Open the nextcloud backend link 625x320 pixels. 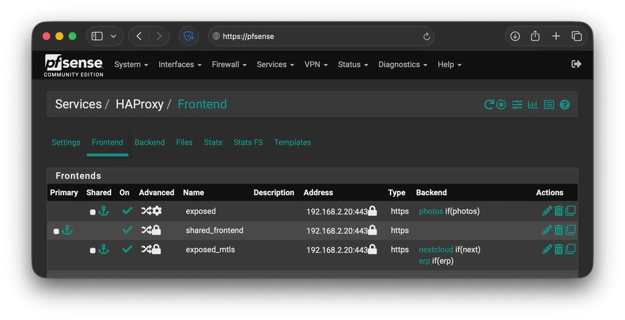436,249
